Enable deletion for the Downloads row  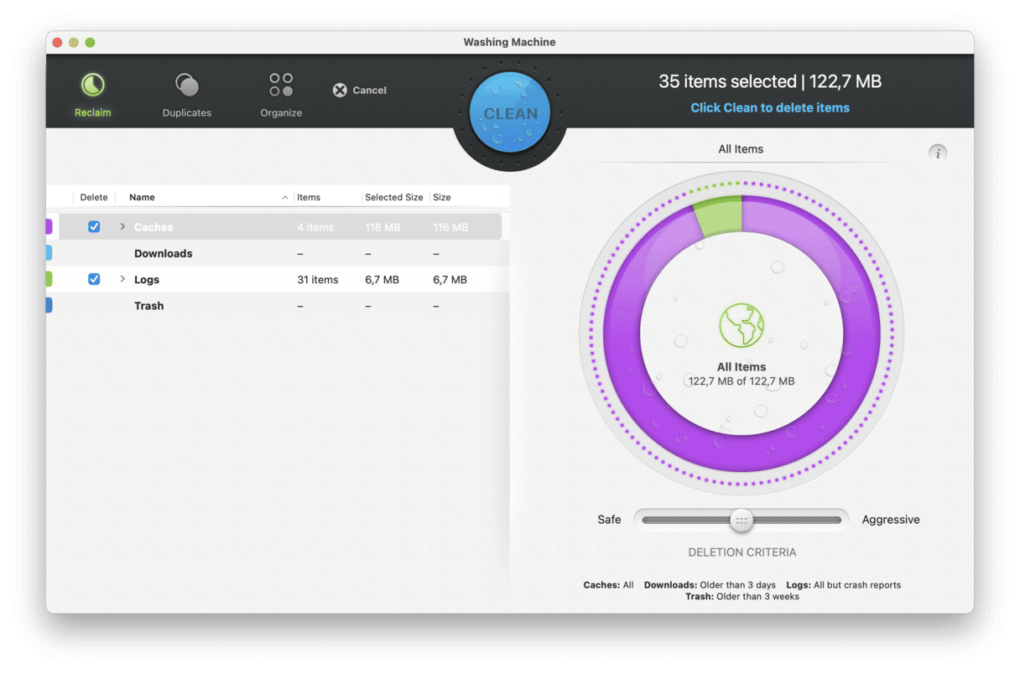coord(94,253)
